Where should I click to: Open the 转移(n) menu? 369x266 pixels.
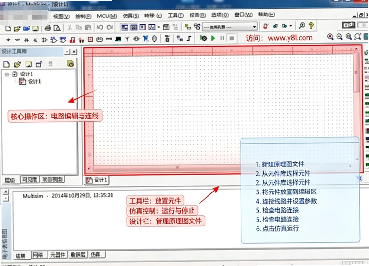153,15
